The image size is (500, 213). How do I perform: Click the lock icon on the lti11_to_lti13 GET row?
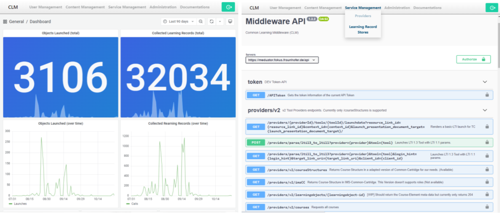tap(487, 156)
